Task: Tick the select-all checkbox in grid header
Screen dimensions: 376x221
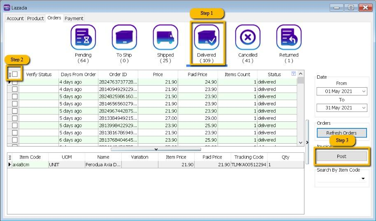Action: point(15,74)
